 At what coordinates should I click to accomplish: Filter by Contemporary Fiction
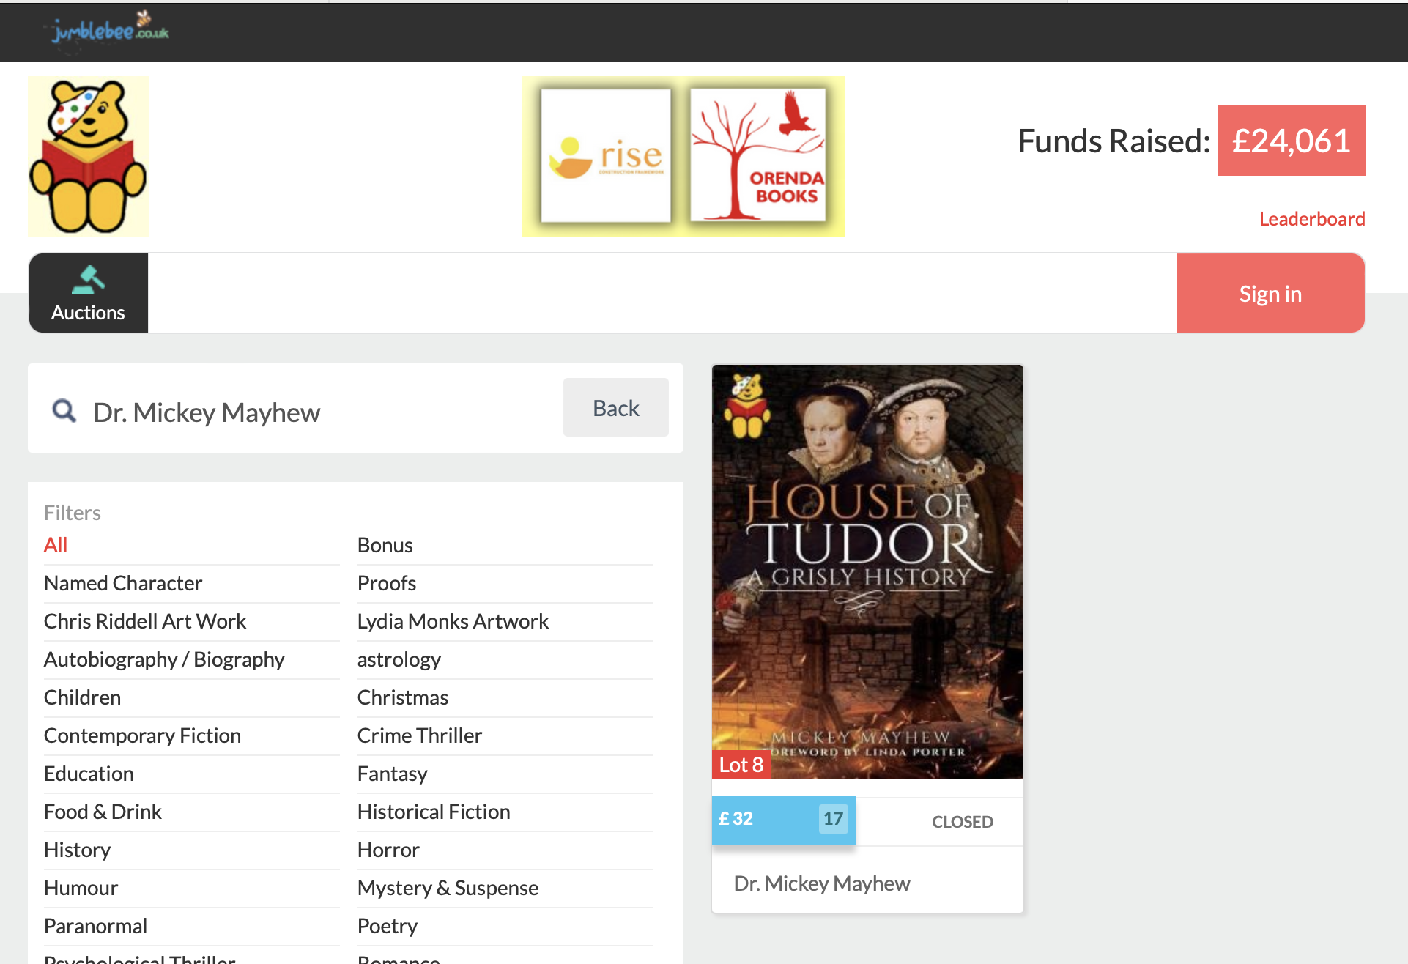tap(143, 735)
